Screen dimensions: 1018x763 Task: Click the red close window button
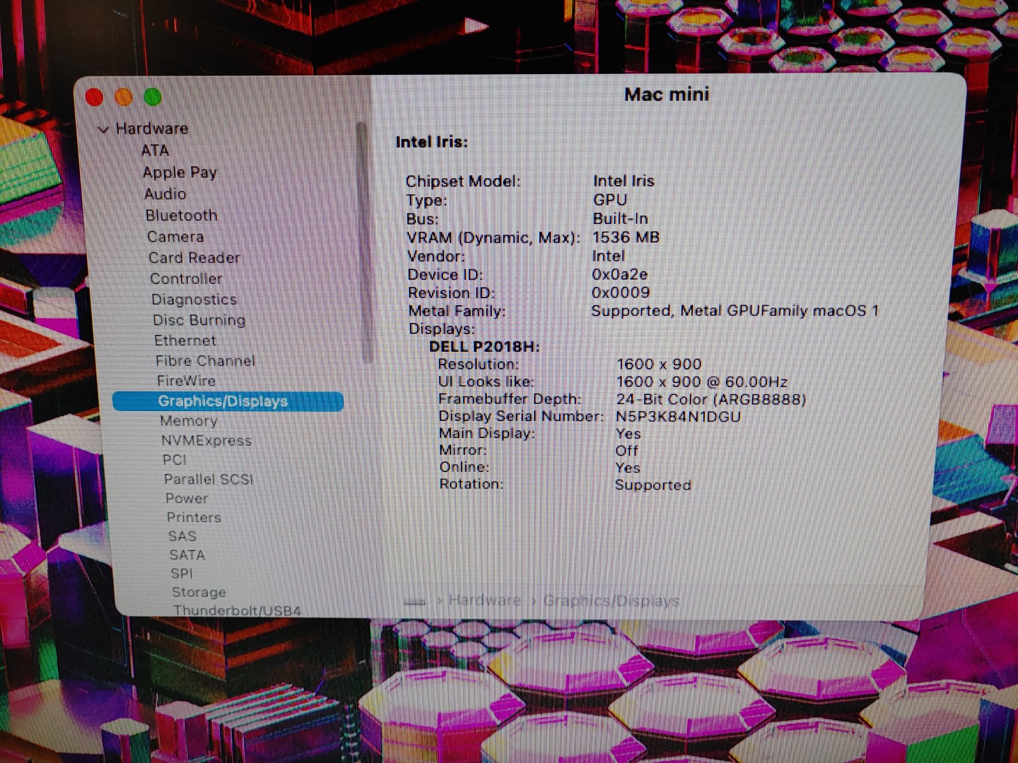click(94, 97)
